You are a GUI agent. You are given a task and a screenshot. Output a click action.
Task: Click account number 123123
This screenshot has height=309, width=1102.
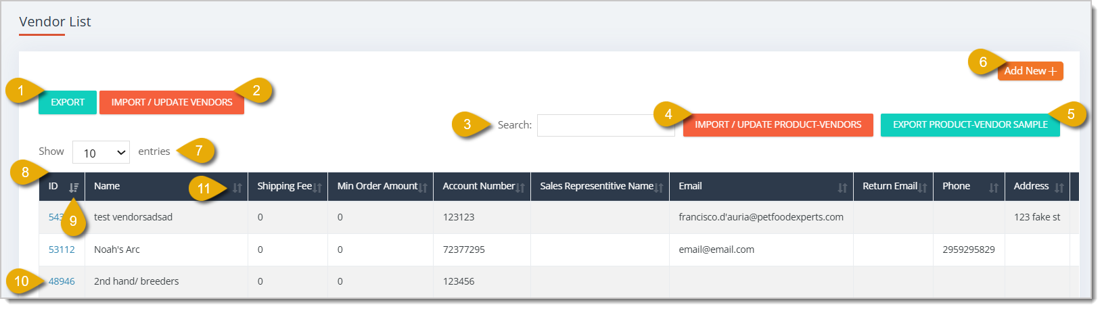click(459, 217)
